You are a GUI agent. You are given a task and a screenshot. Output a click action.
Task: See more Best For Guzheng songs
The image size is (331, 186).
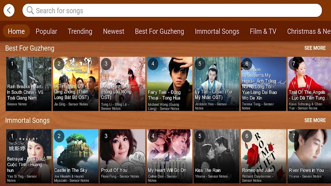click(315, 48)
